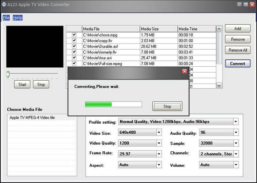Sort by the Media Time column header
Screen dimensions: 257x183
pyautogui.click(x=197, y=29)
